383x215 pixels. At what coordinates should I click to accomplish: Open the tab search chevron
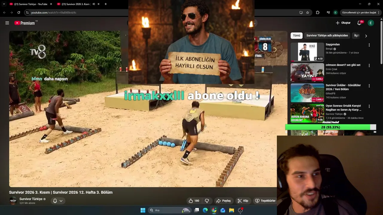(x=4, y=4)
